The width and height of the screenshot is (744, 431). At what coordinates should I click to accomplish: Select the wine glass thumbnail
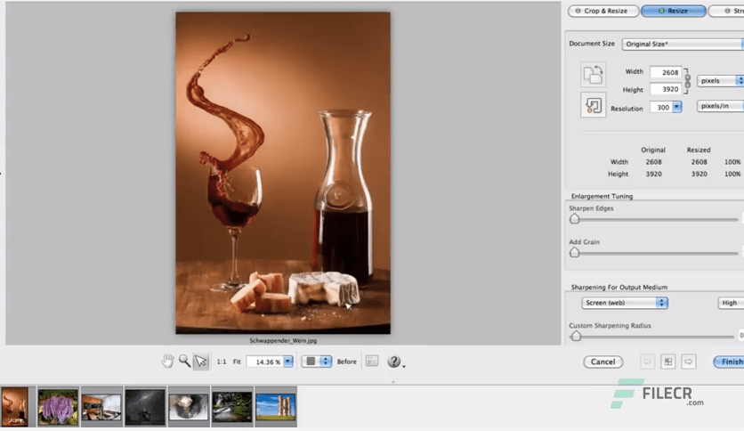pyautogui.click(x=14, y=407)
